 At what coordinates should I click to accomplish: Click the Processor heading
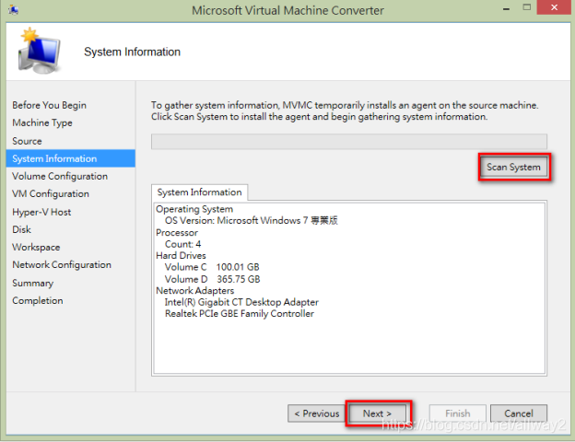(177, 233)
